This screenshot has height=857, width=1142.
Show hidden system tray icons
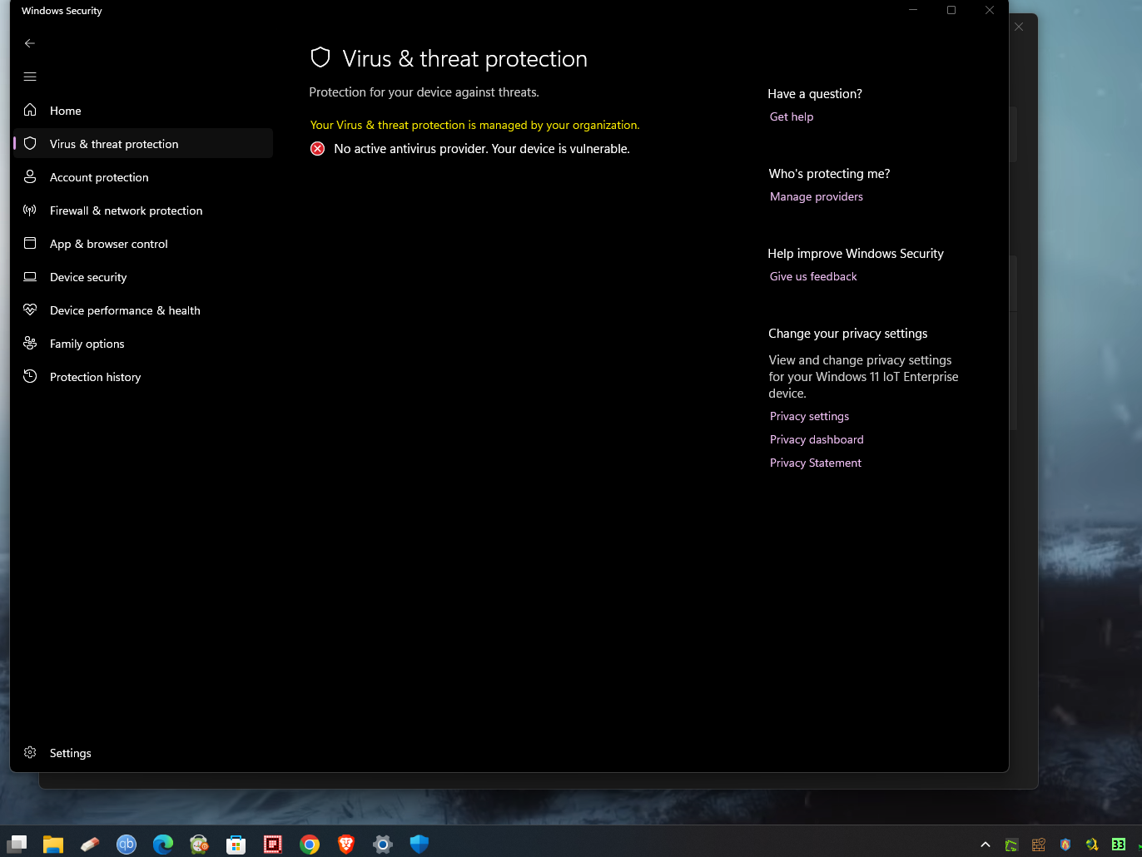click(x=986, y=845)
